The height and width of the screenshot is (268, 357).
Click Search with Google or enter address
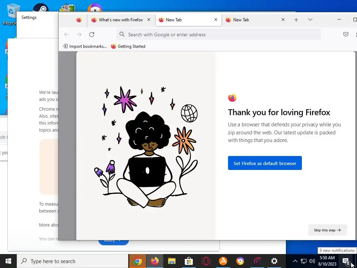pos(219,35)
